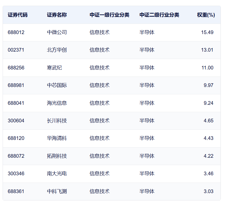Click the 拓荆科技 stock name

(x=57, y=156)
